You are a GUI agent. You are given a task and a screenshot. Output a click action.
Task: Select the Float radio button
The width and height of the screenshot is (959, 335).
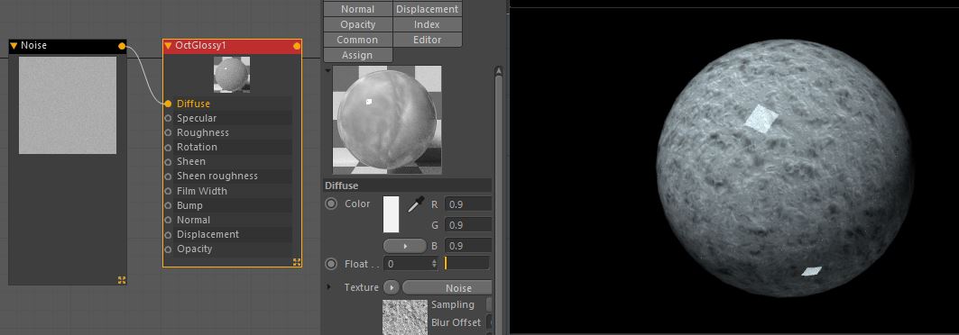click(331, 264)
